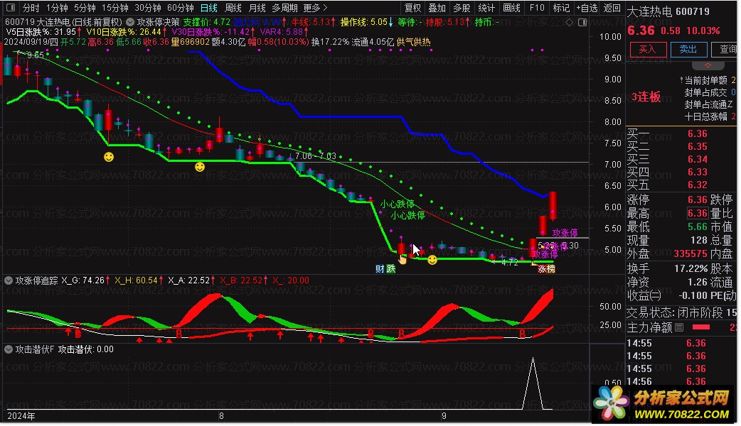The height and width of the screenshot is (426, 741).
Task: Click the 返回 back button
Action: coord(612,8)
